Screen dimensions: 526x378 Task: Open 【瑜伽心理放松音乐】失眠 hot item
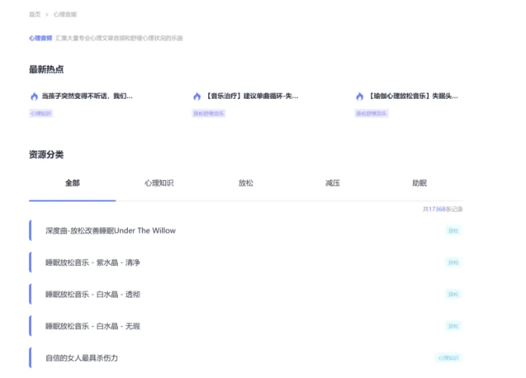pos(413,96)
